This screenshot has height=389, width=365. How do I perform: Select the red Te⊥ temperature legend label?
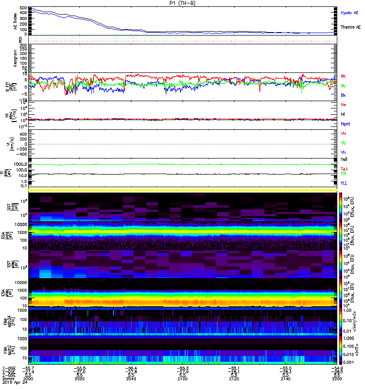(344, 169)
